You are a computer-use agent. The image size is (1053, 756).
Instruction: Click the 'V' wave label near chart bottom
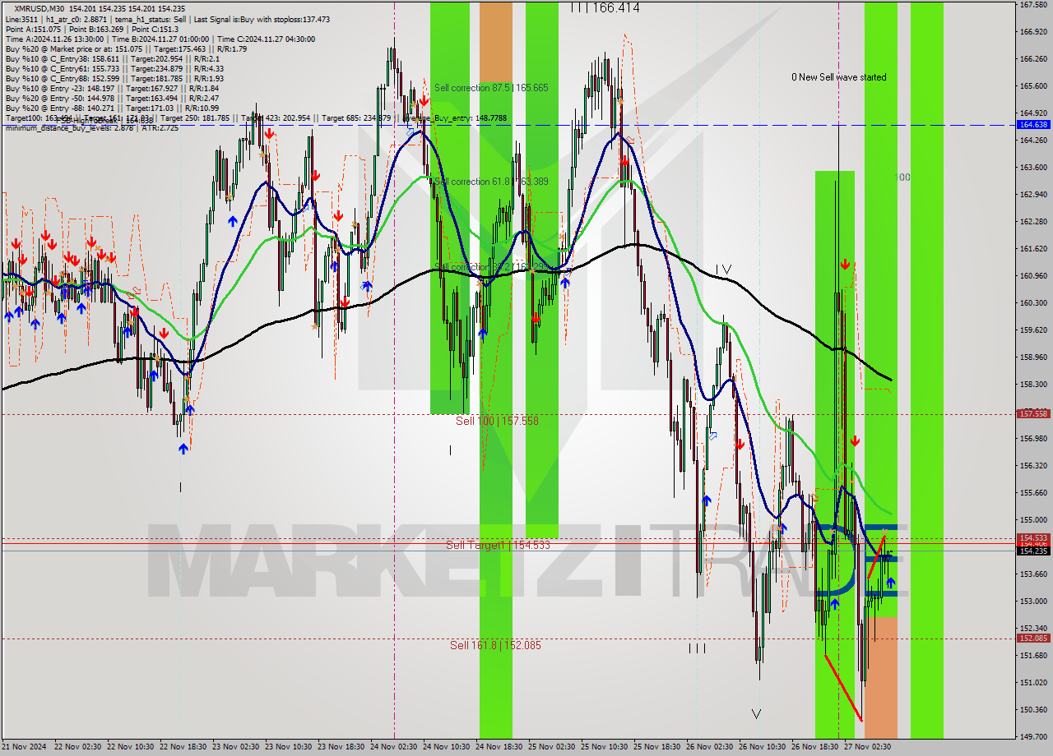pos(756,714)
